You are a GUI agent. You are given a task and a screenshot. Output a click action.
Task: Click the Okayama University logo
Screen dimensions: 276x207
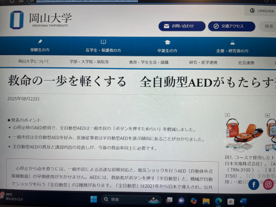41,20
